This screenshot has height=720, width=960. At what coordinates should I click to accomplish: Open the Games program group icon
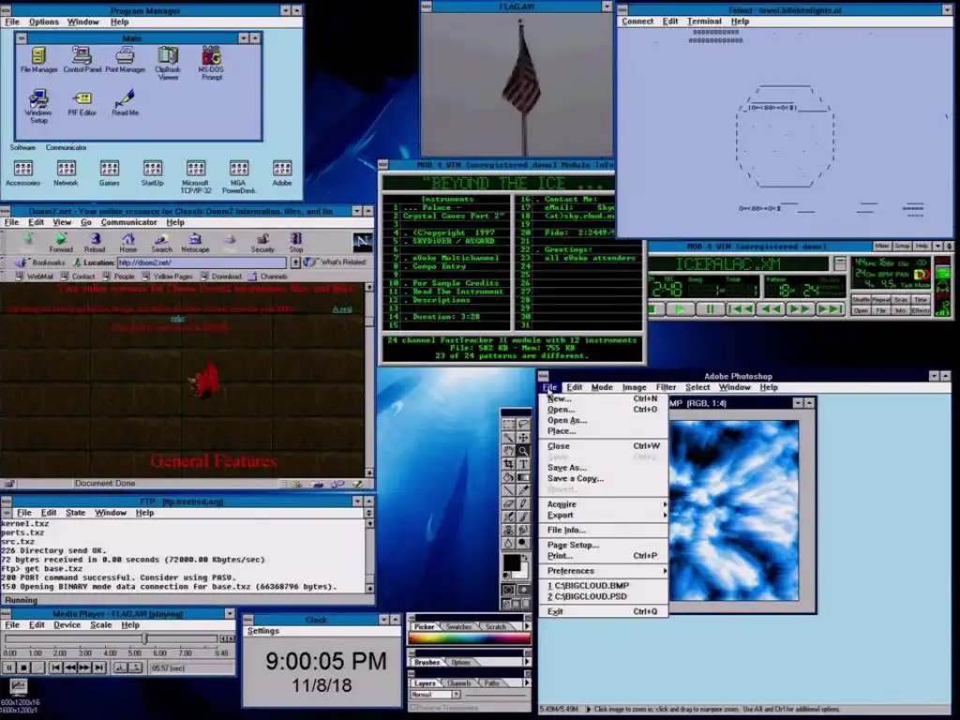pos(110,173)
